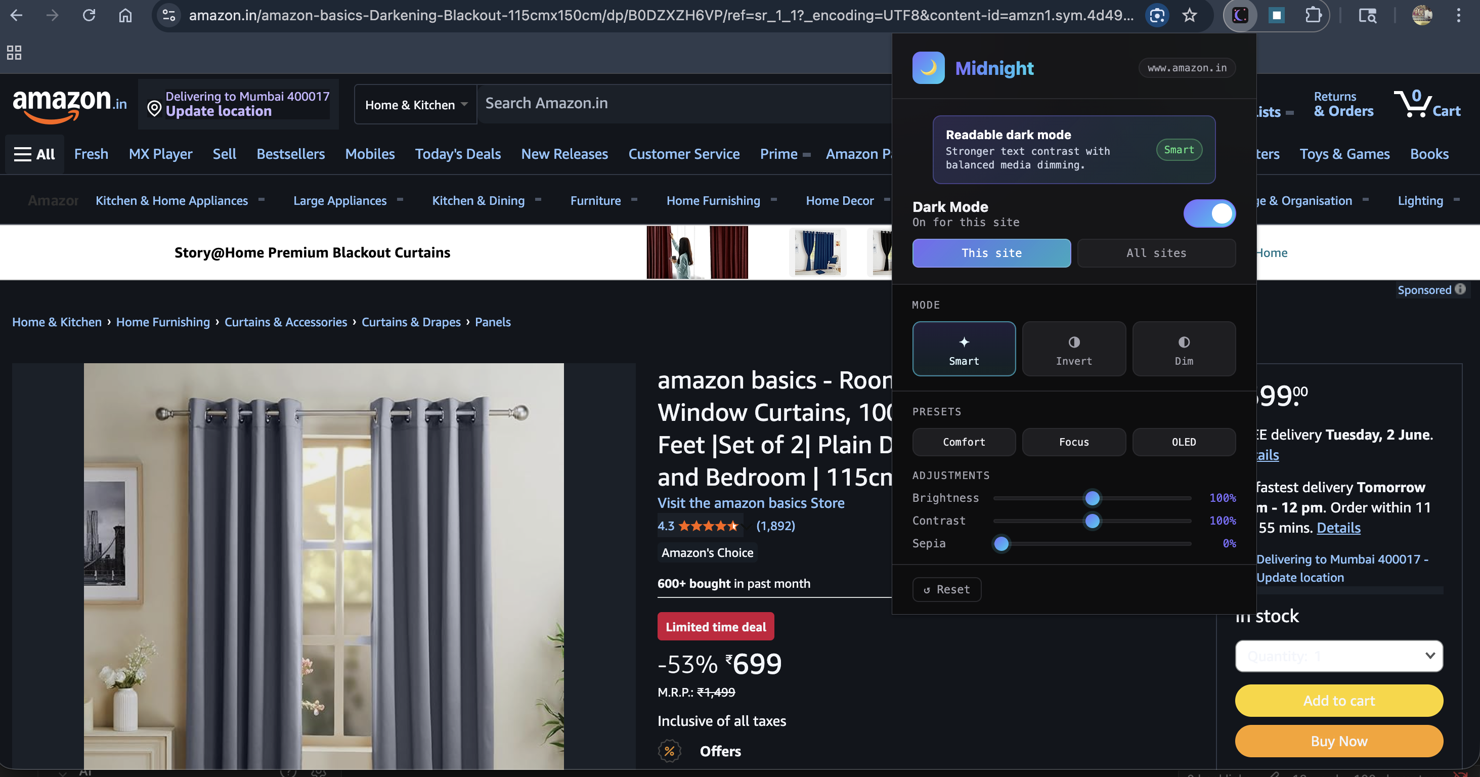Viewport: 1480px width, 777px height.
Task: Click the Google Lens search icon
Action: coord(1157,15)
